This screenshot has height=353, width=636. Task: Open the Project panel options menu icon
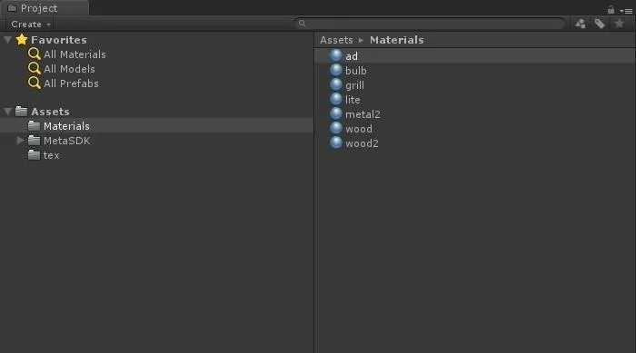pos(626,11)
